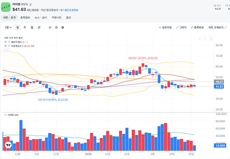
Task: Switch to the 옵션 tab
Action: [x=69, y=18]
